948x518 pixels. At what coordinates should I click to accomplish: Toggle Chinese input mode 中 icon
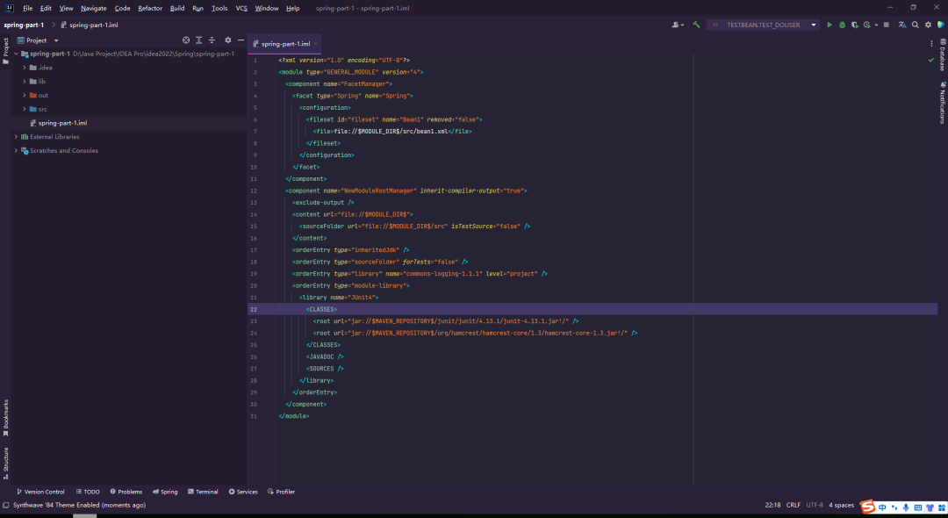[883, 507]
